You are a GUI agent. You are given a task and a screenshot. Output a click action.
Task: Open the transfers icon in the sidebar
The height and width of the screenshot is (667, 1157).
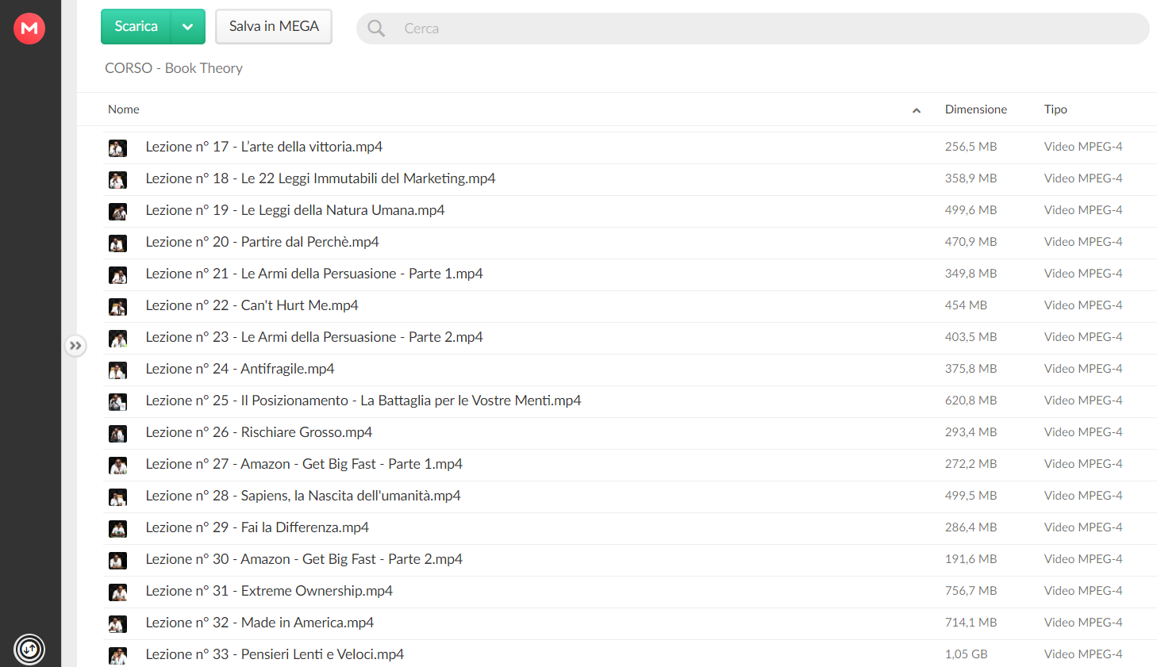[29, 650]
